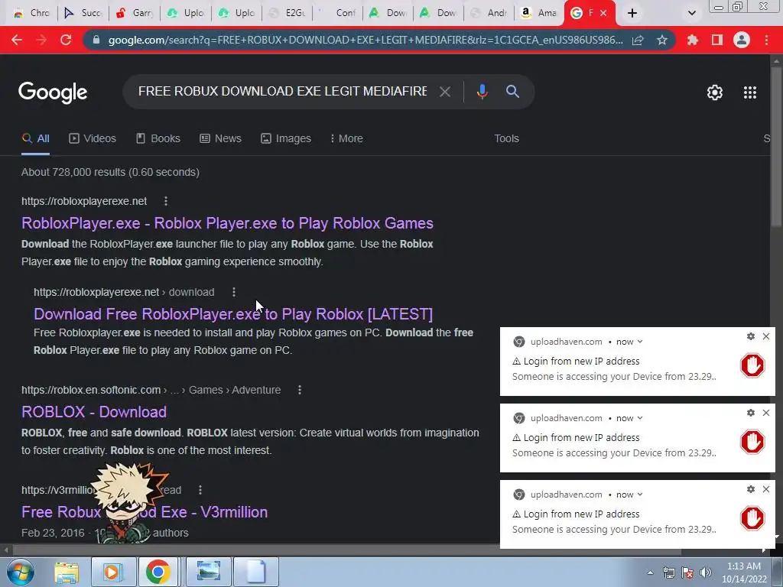Open settings gear on the middle uploadhaven notification
The image size is (783, 587).
point(751,413)
